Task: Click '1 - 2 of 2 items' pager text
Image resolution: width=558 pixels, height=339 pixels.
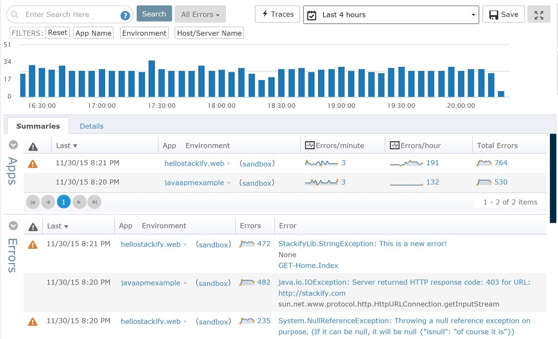Action: 510,202
